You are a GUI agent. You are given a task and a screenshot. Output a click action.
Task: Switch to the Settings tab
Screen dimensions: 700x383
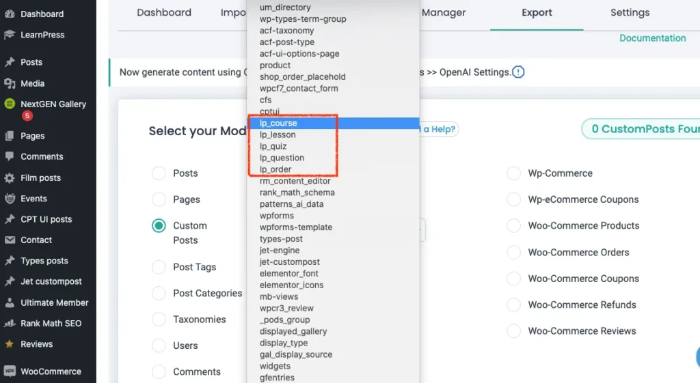[630, 13]
